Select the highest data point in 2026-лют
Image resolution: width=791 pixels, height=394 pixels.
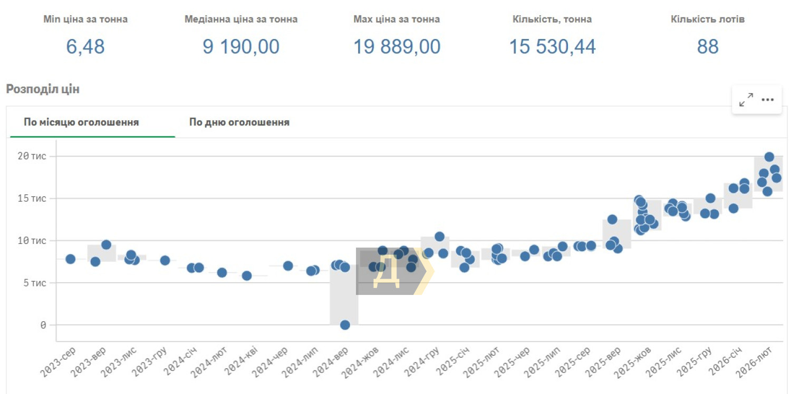(769, 157)
